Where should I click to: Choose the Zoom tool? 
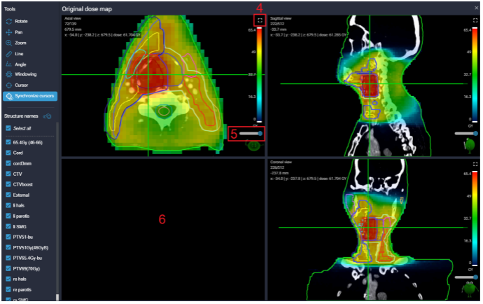click(x=20, y=43)
